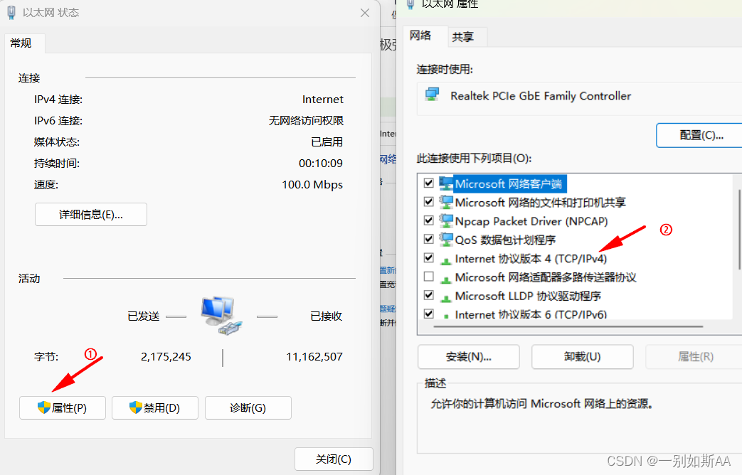Click the Microsoft 网络客户端 item icon
Image resolution: width=742 pixels, height=475 pixels.
[x=446, y=183]
